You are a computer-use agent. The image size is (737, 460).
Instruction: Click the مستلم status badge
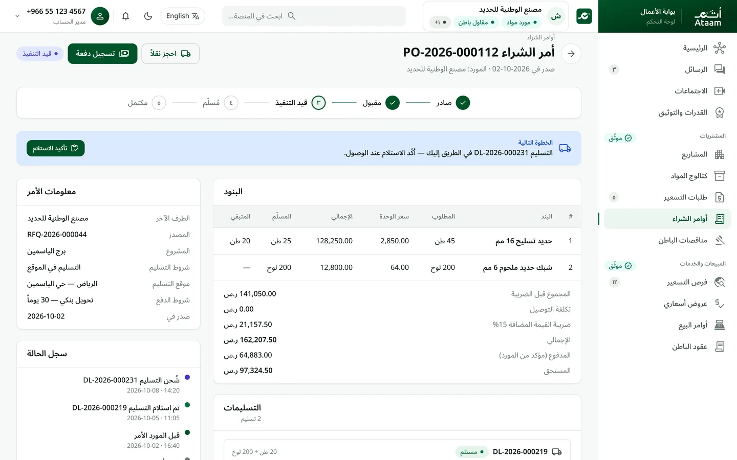point(472,452)
